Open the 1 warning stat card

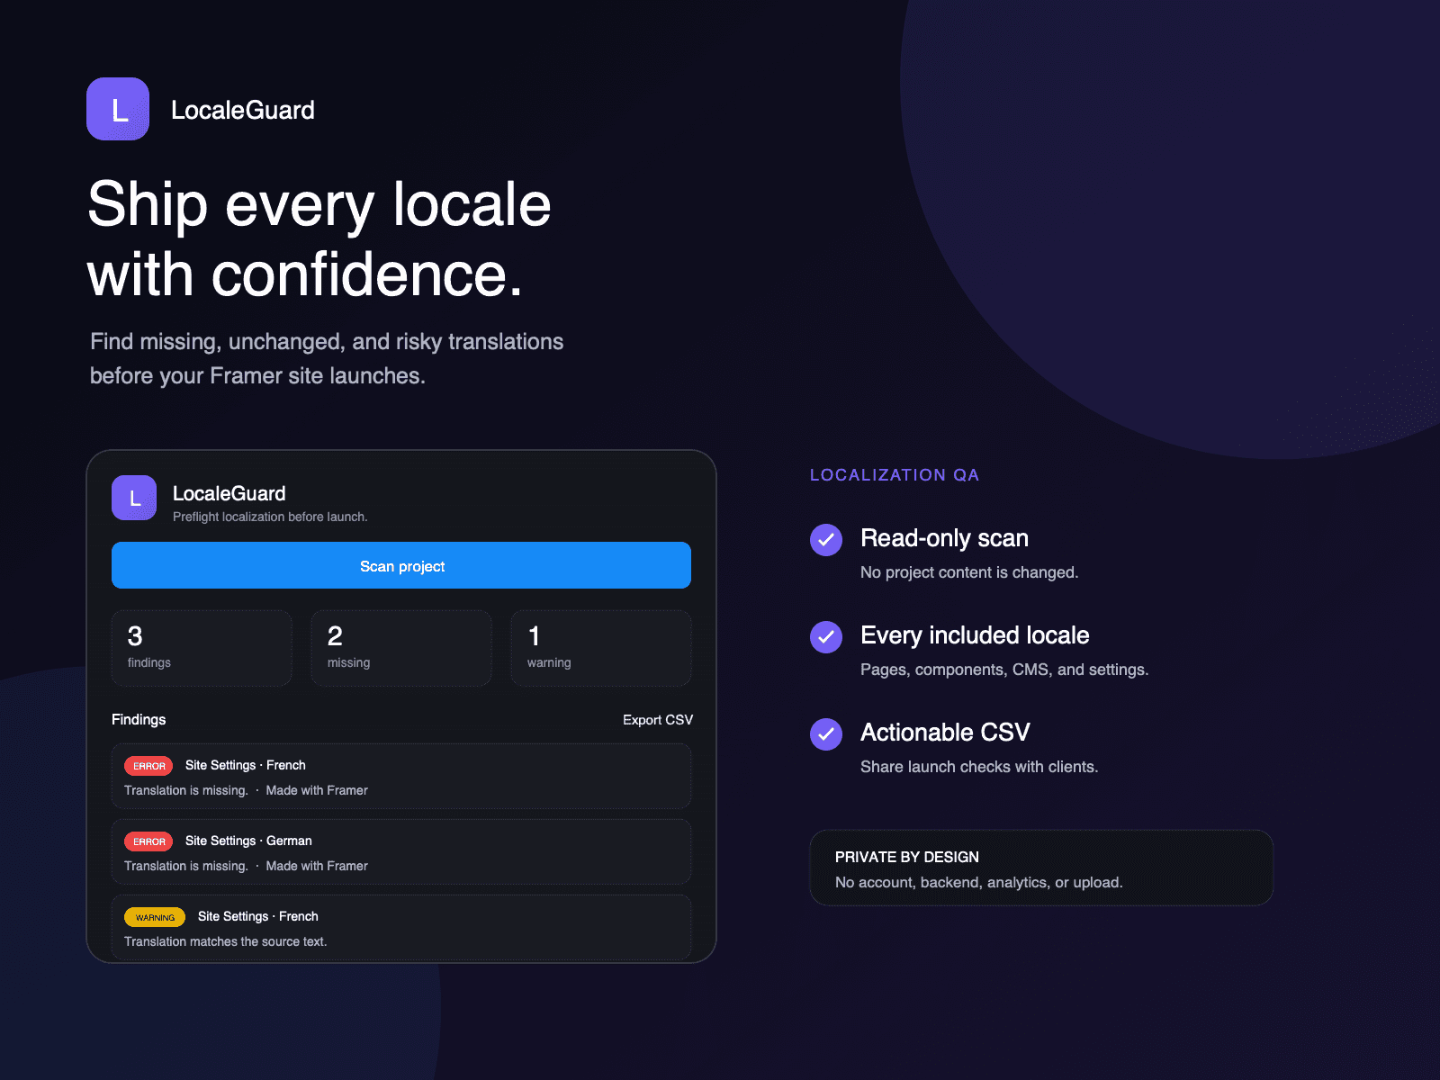point(601,648)
